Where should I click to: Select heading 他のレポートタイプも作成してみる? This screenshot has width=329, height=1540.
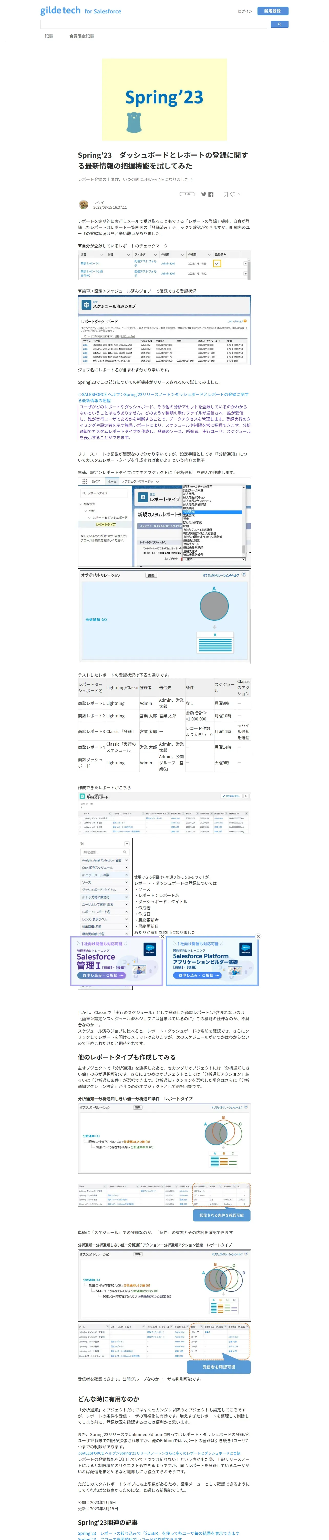point(127,1056)
